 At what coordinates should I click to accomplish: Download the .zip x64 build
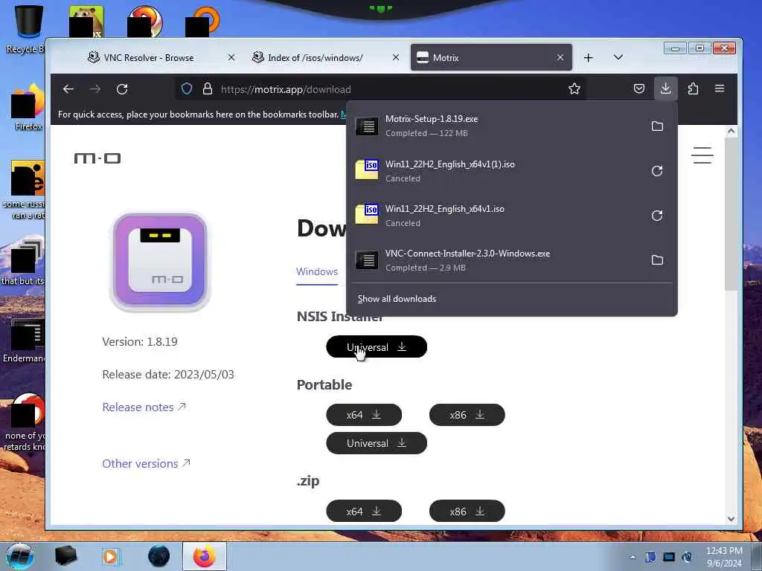coord(364,512)
